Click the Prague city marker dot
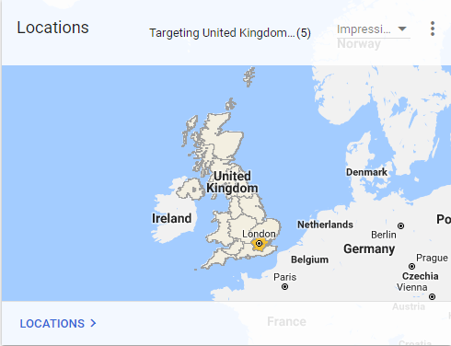 coord(411,266)
